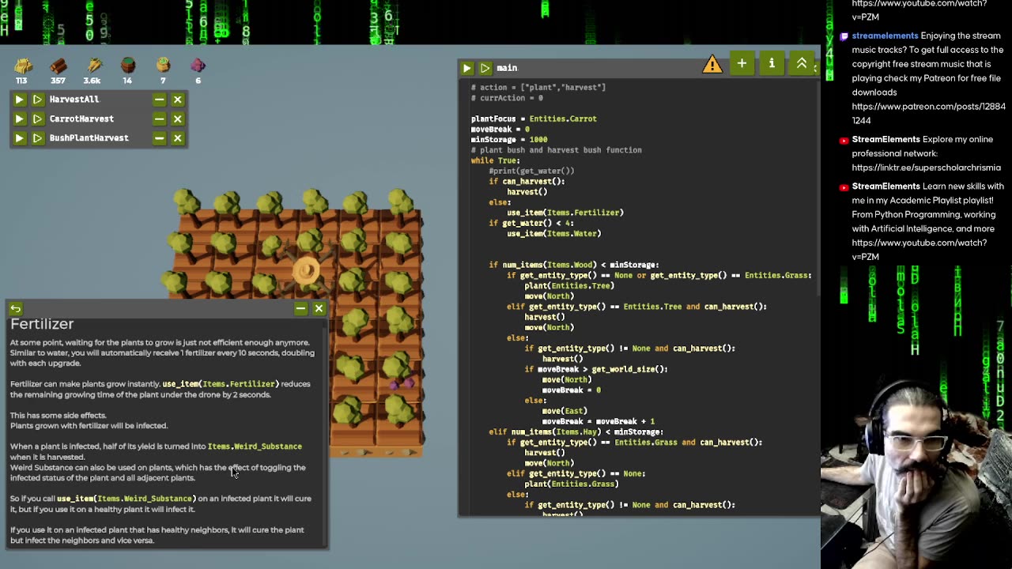The width and height of the screenshot is (1012, 569).
Task: Click 'moveBreak = moveBreak + 1' code line
Action: tap(599, 421)
